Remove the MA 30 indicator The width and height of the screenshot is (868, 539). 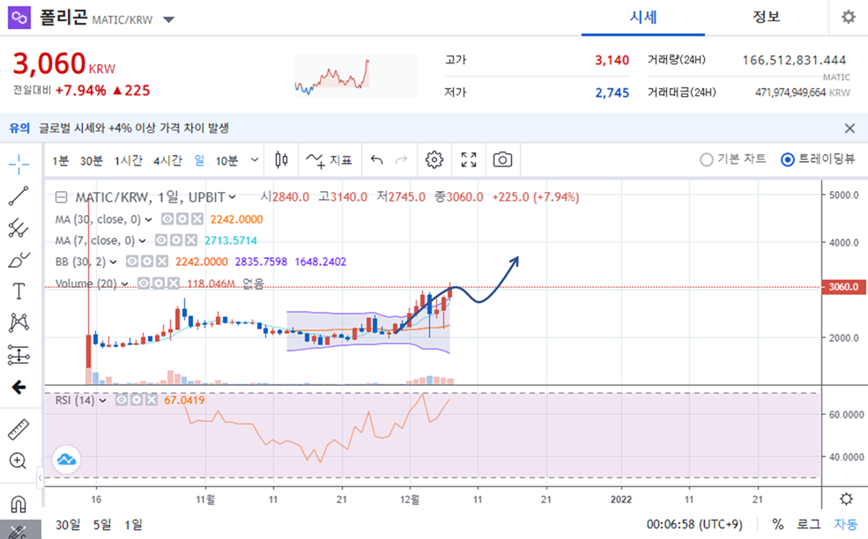(x=197, y=219)
